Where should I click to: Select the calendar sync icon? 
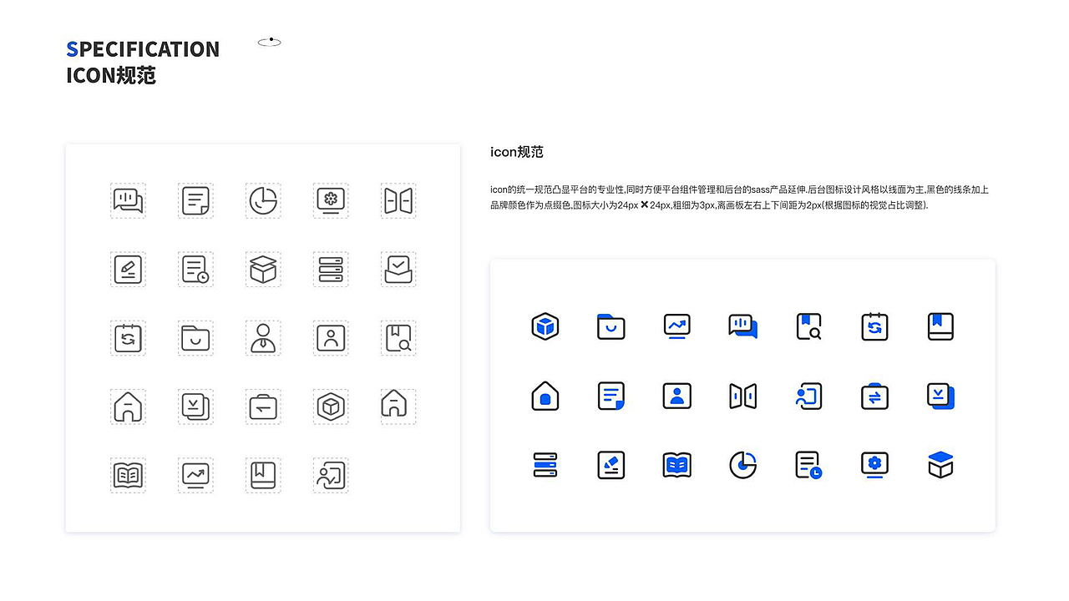(x=874, y=326)
